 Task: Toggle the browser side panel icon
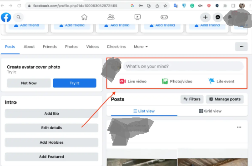coord(233,6)
